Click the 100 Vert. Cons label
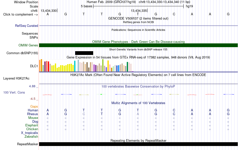Viewport: 238px width, 150px height. click(14, 92)
